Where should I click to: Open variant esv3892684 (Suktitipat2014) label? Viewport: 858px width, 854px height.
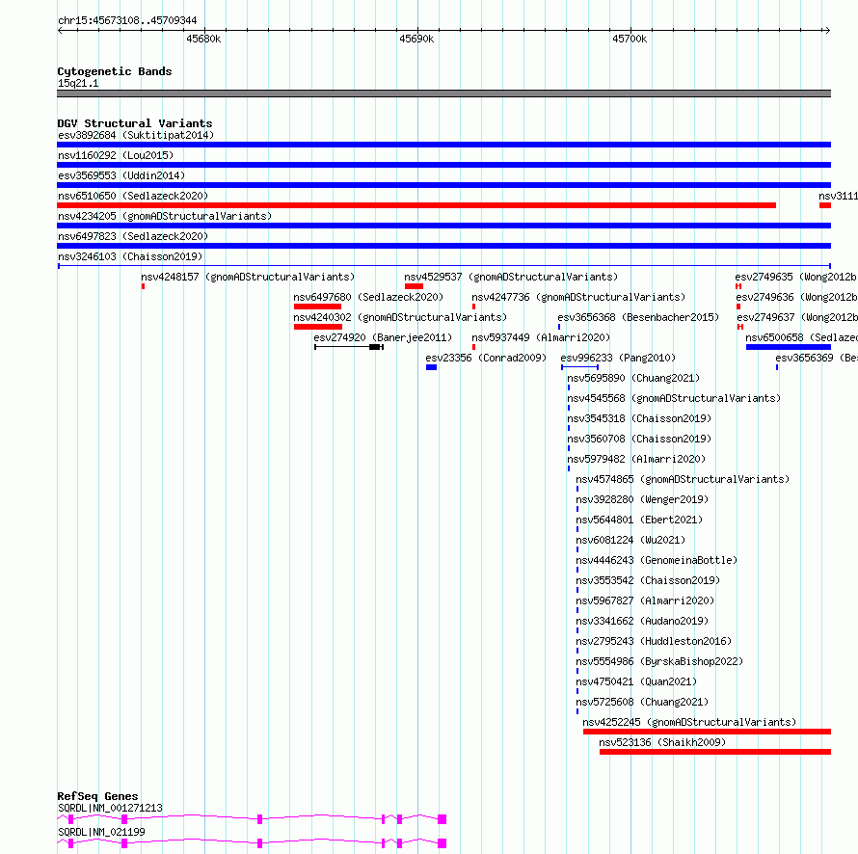point(136,135)
